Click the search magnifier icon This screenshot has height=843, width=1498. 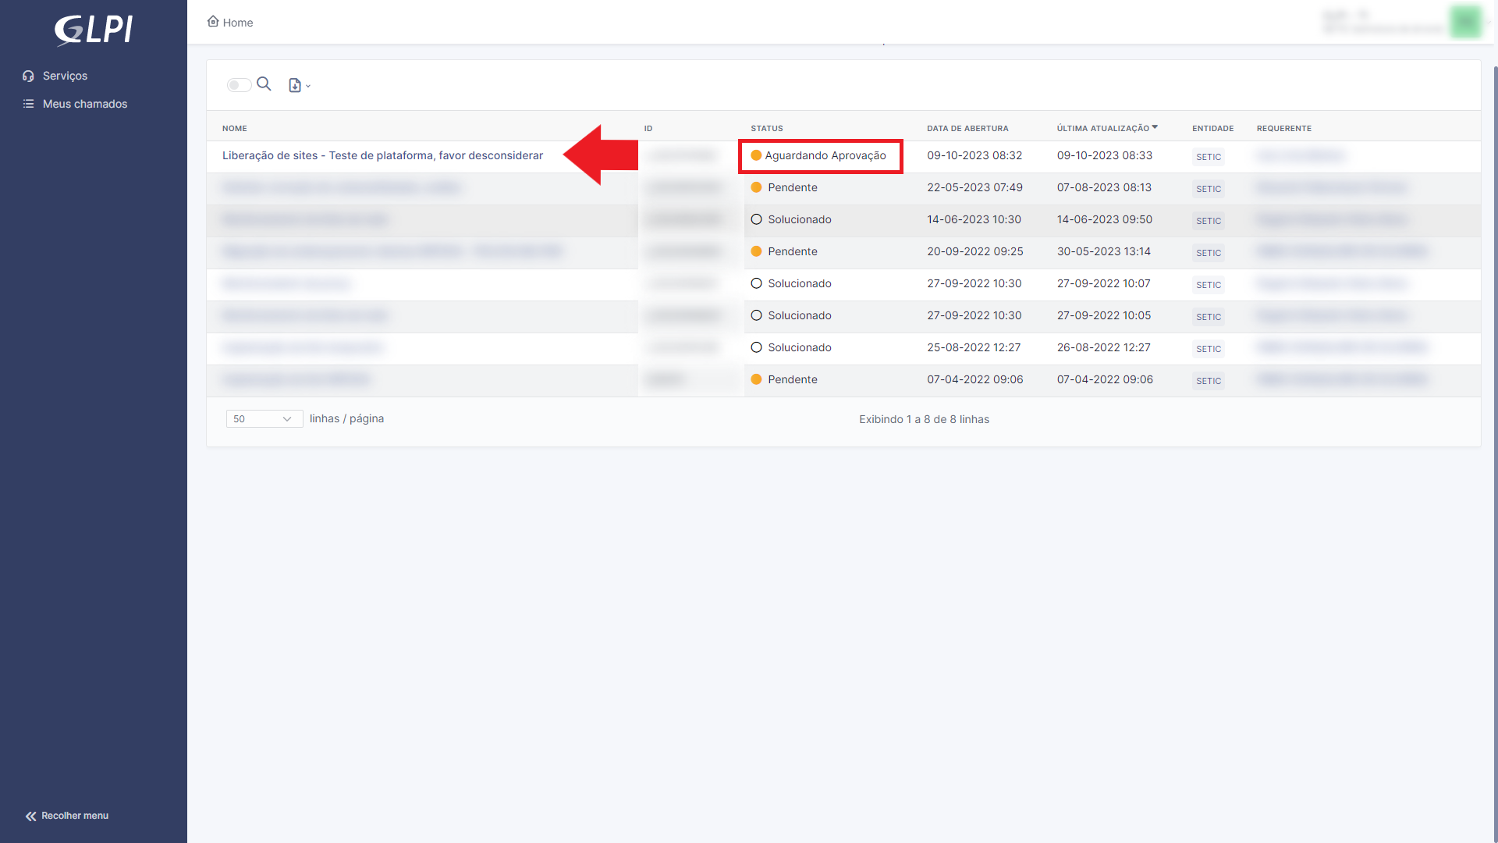264,84
